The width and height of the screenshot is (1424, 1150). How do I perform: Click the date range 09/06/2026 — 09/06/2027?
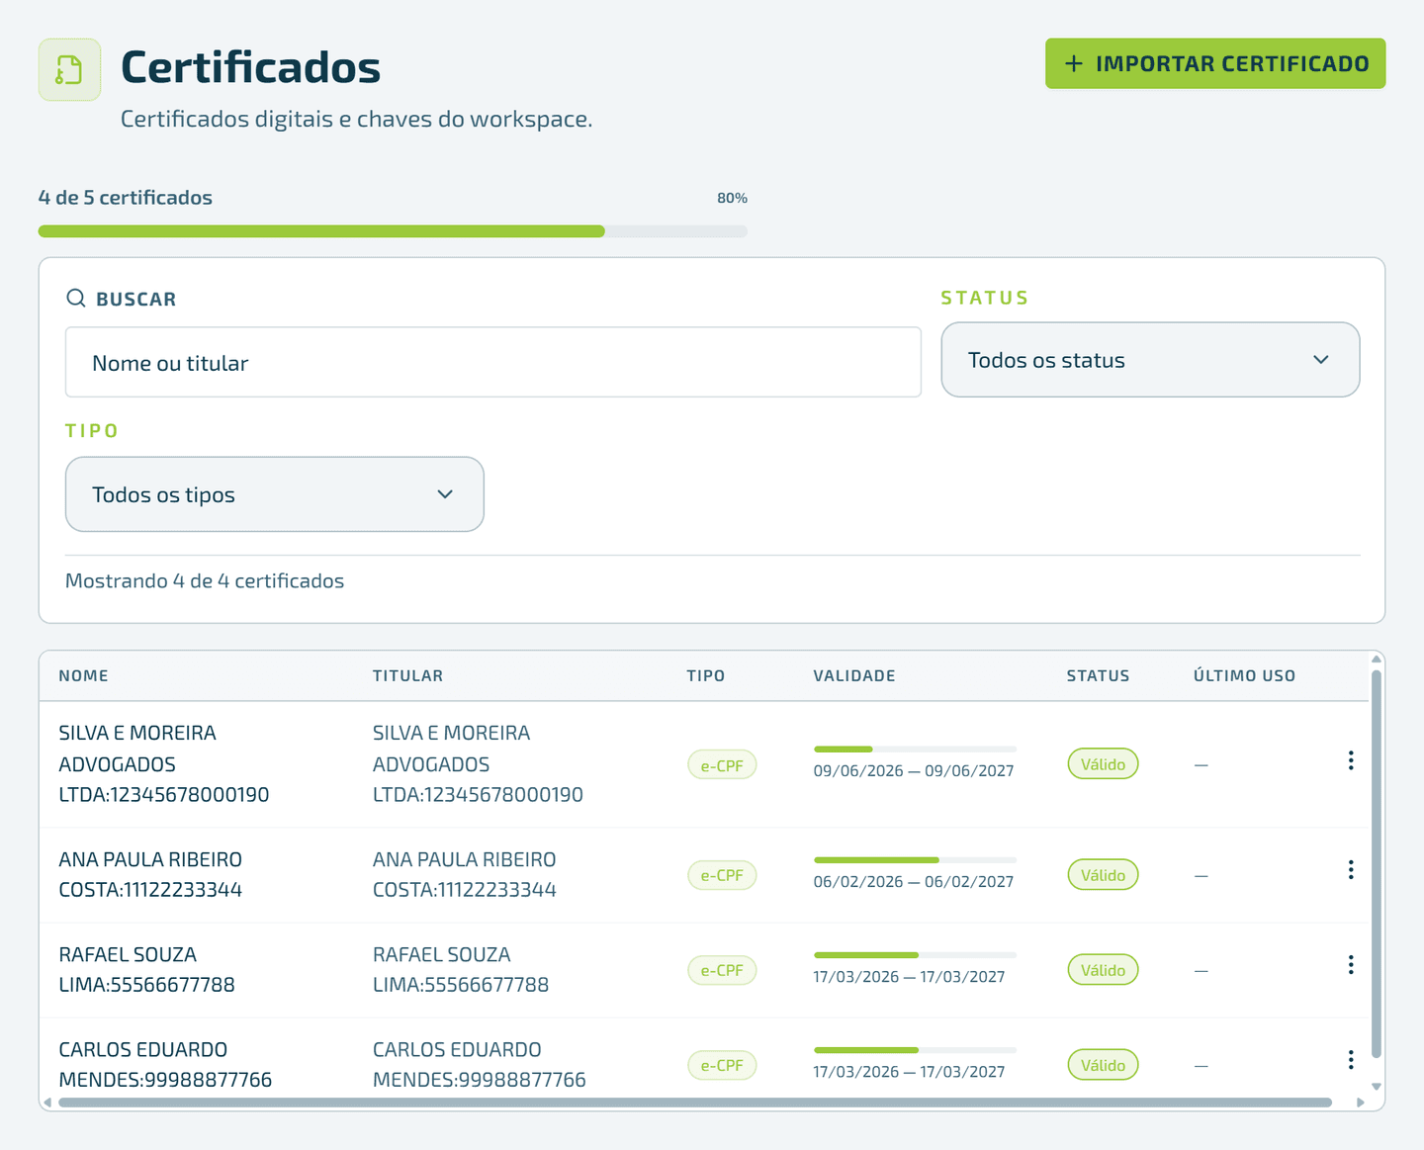(x=914, y=771)
